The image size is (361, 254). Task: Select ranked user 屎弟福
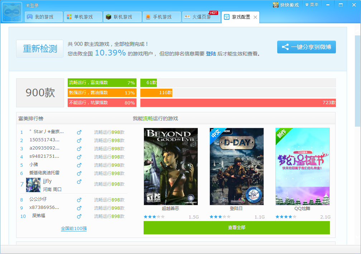(x=39, y=216)
